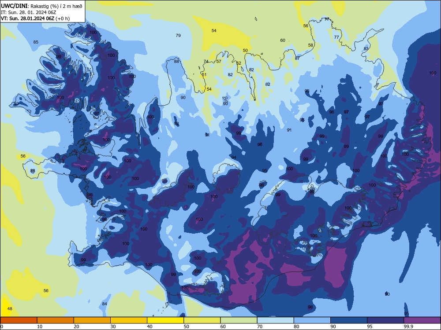
Task: Select the map value 83 in the northeast
Action: [x=366, y=48]
